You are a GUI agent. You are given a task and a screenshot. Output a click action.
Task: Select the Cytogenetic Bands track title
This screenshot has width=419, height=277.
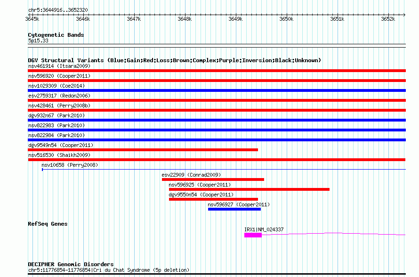tap(56, 35)
